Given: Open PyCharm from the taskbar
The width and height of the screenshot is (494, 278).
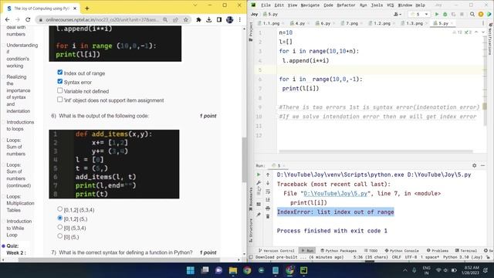Looking at the screenshot, I should pos(303,270).
